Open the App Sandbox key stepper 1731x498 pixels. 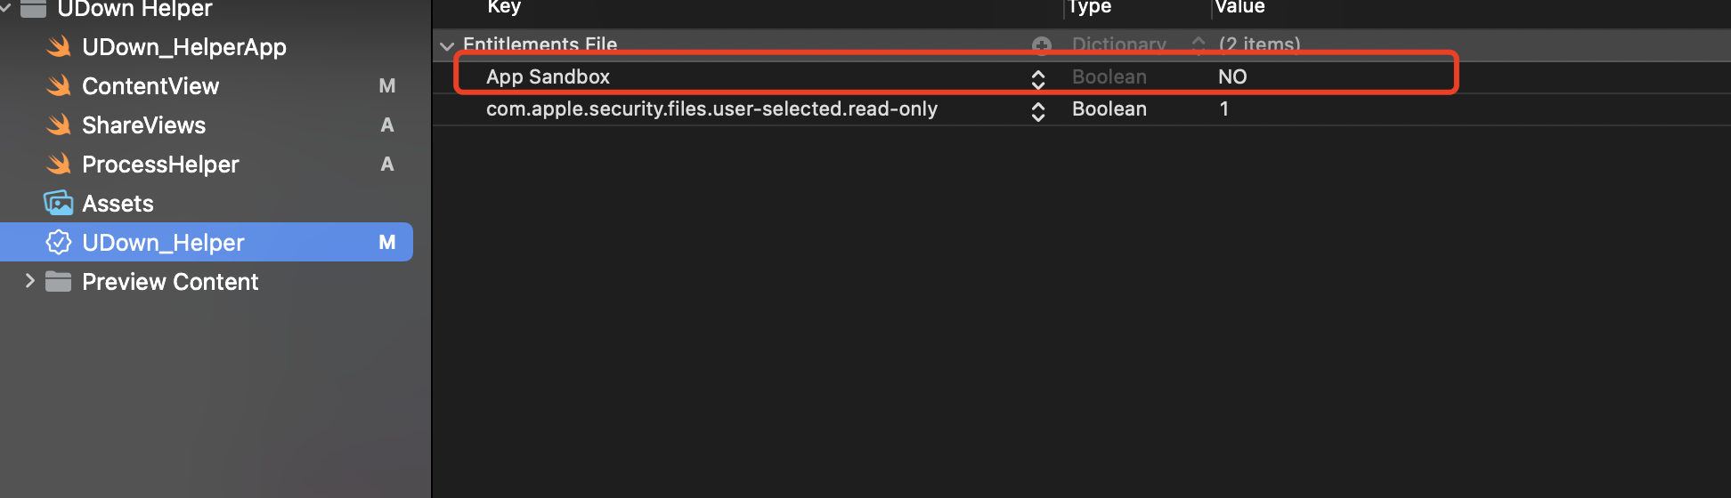pos(1037,78)
